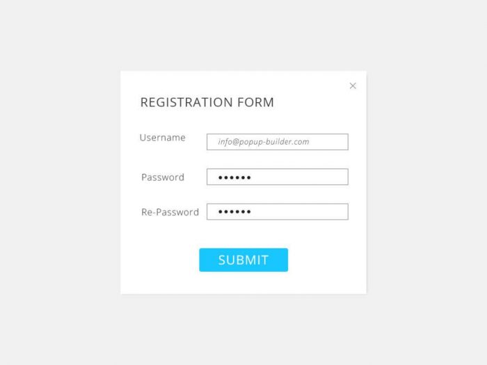Click the Username label text
The image size is (487, 365).
(162, 138)
